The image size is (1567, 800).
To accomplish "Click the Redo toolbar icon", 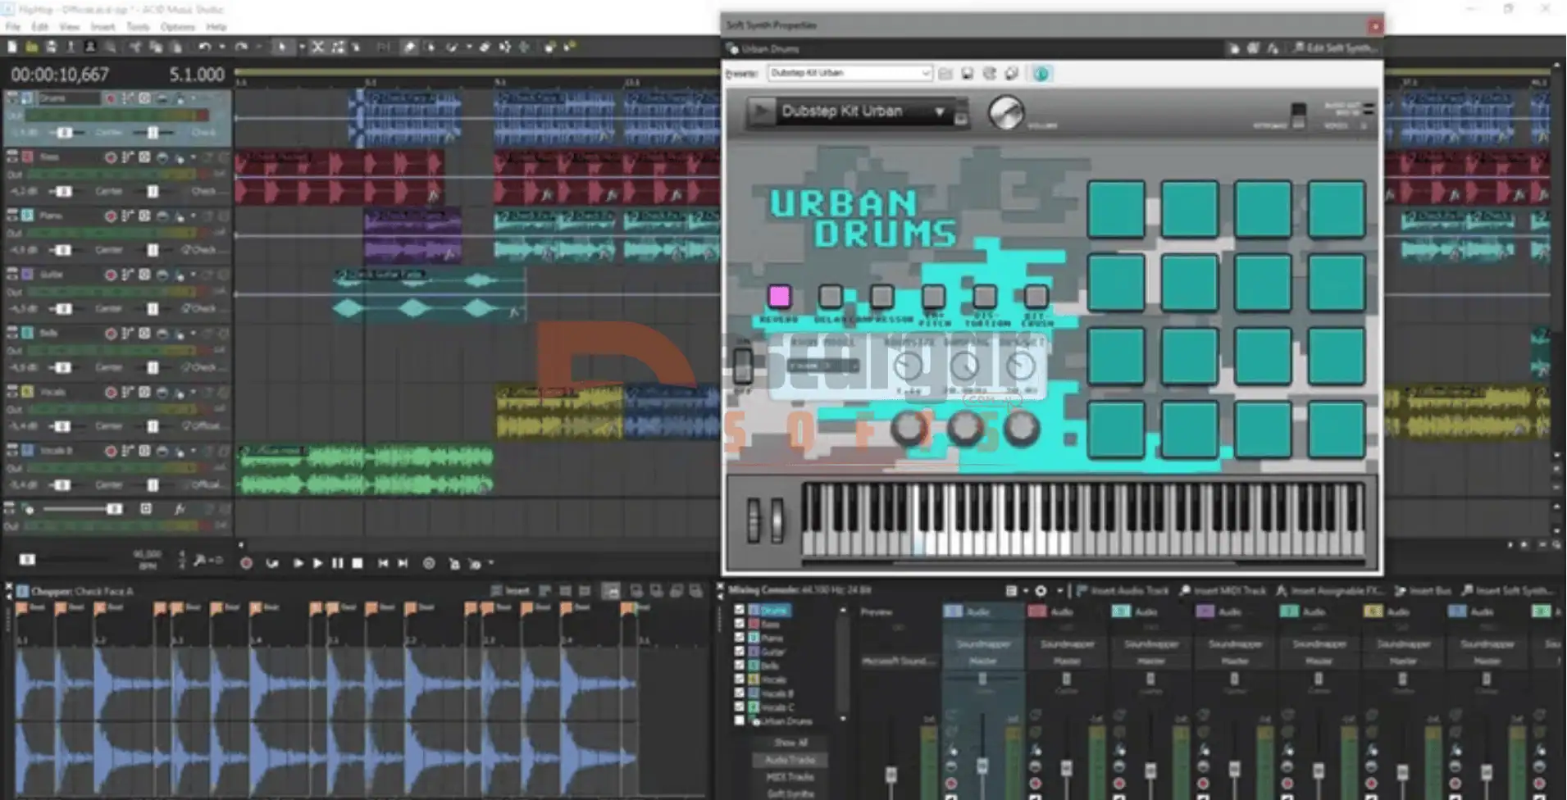I will (x=240, y=48).
